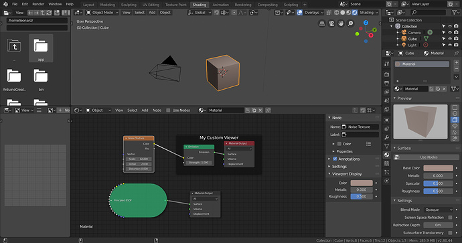The height and width of the screenshot is (243, 462).
Task: Select flat plane preview shape icon
Action: [455, 108]
